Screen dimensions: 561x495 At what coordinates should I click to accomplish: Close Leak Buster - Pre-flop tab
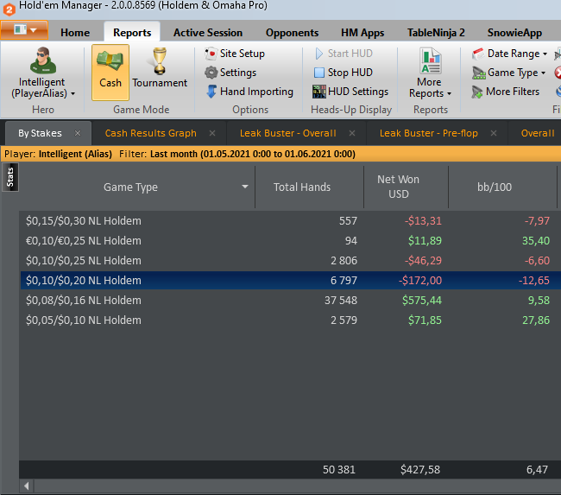pos(494,133)
